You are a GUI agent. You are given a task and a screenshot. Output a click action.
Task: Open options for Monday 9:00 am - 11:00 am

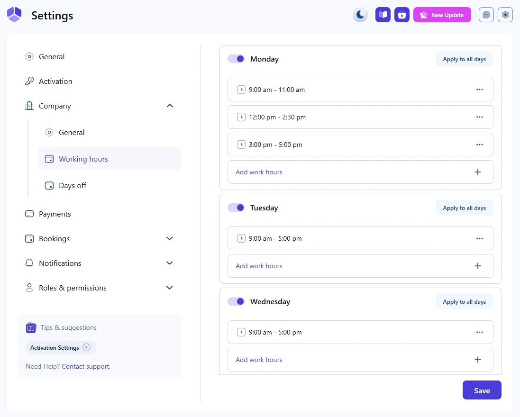coord(479,90)
